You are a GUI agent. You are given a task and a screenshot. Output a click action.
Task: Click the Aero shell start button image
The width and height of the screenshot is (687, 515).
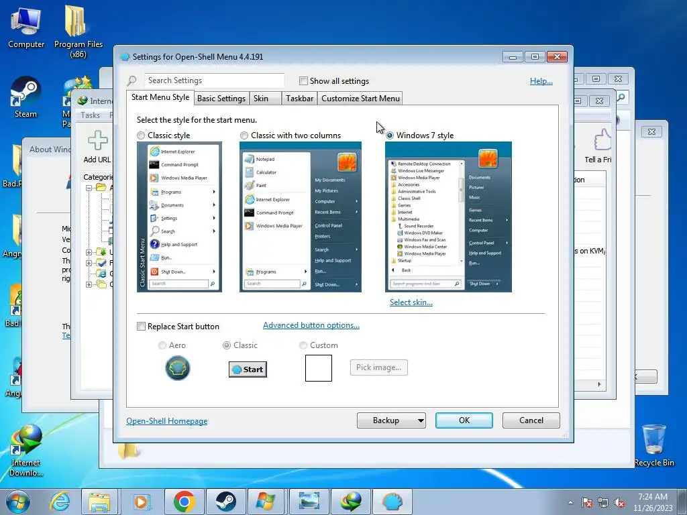tap(177, 368)
